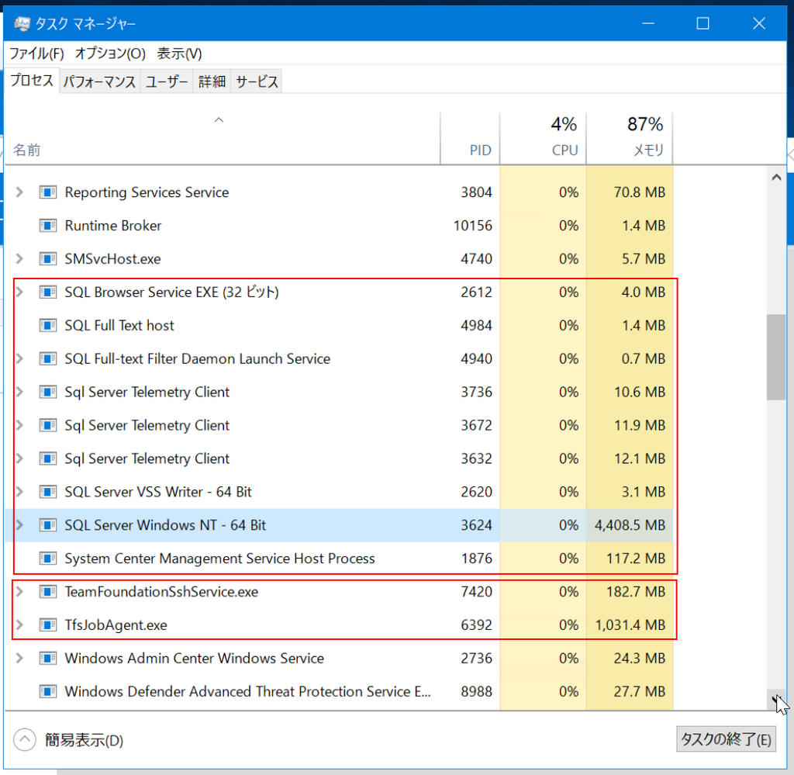Click the simple view circular arrow icon
Screen dimensions: 794x775
(x=24, y=740)
